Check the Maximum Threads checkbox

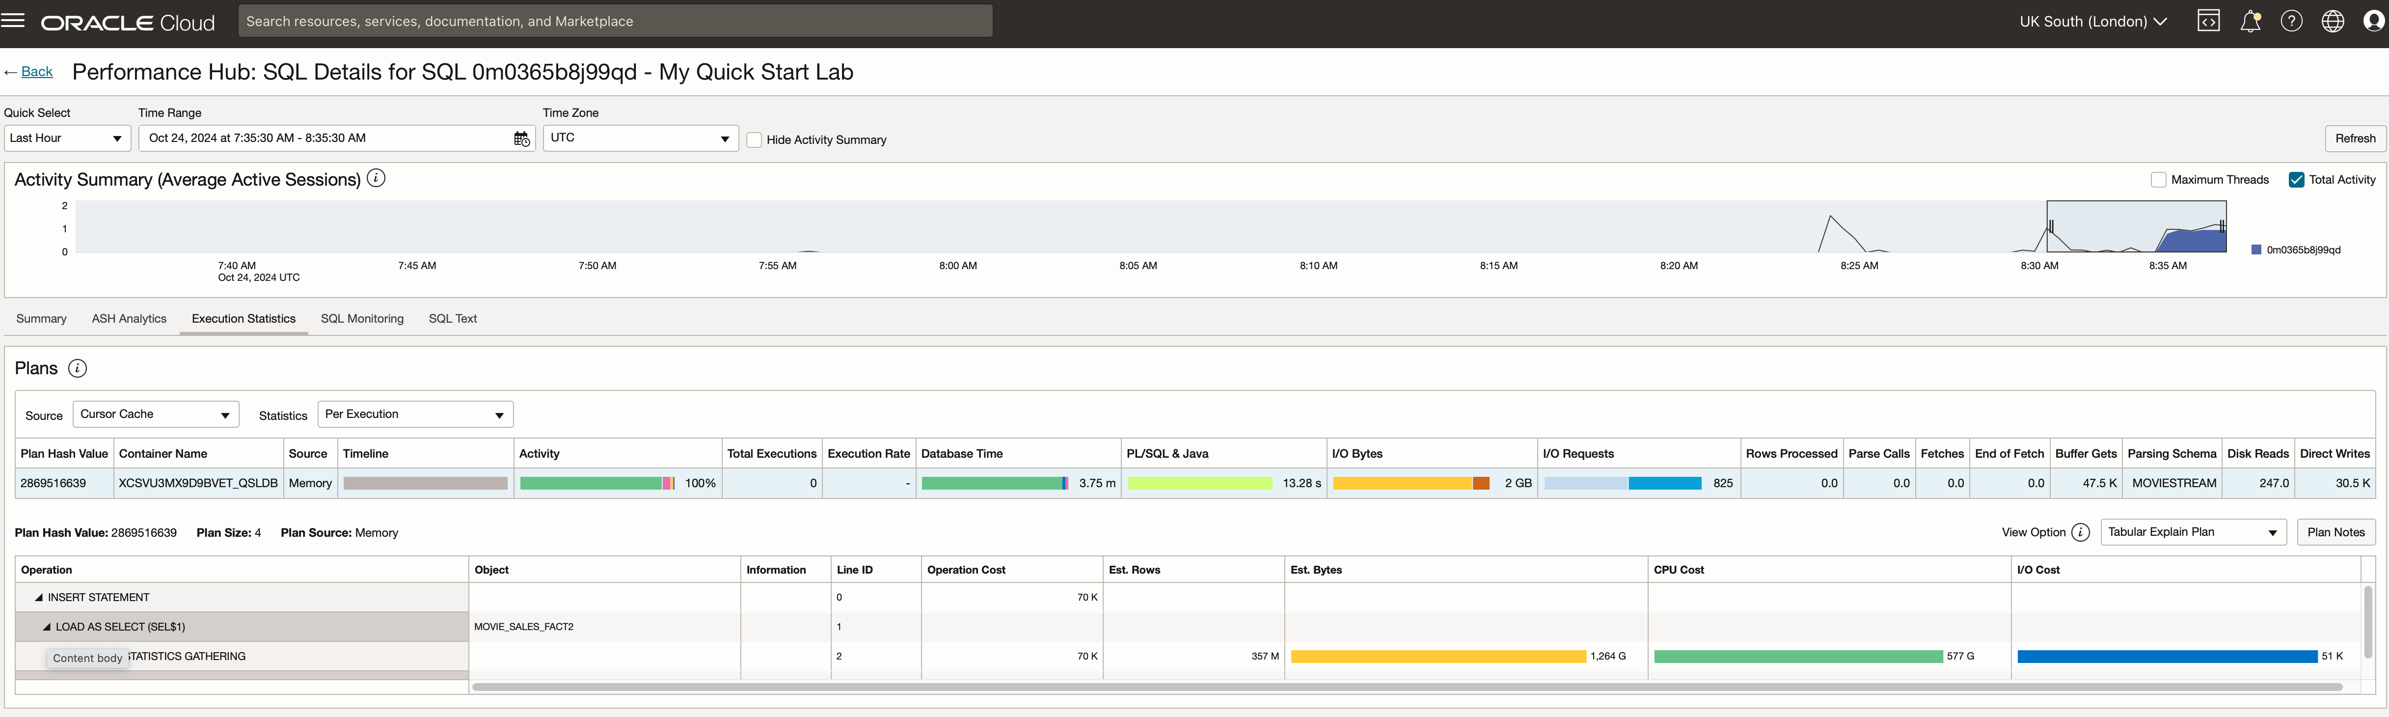[2158, 180]
